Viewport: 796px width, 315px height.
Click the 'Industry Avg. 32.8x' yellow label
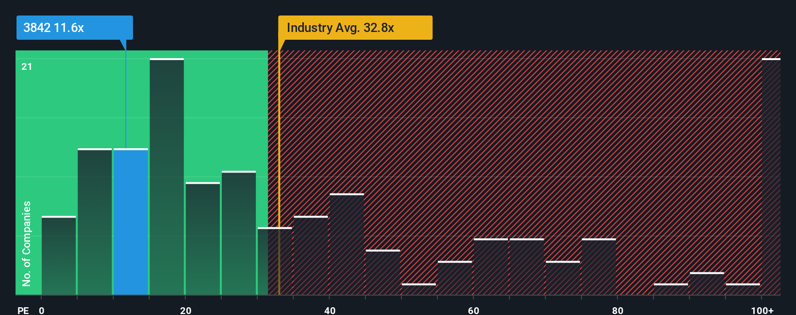[355, 28]
